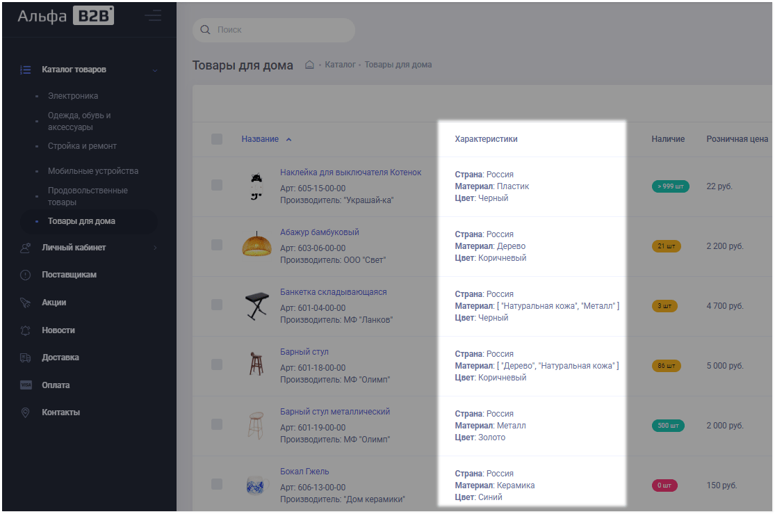775x514 pixels.
Task: Expand the Личный кабинет chevron
Action: pyautogui.click(x=155, y=248)
